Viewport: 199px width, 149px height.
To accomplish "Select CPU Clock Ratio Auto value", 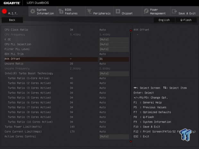I will tap(102, 30).
